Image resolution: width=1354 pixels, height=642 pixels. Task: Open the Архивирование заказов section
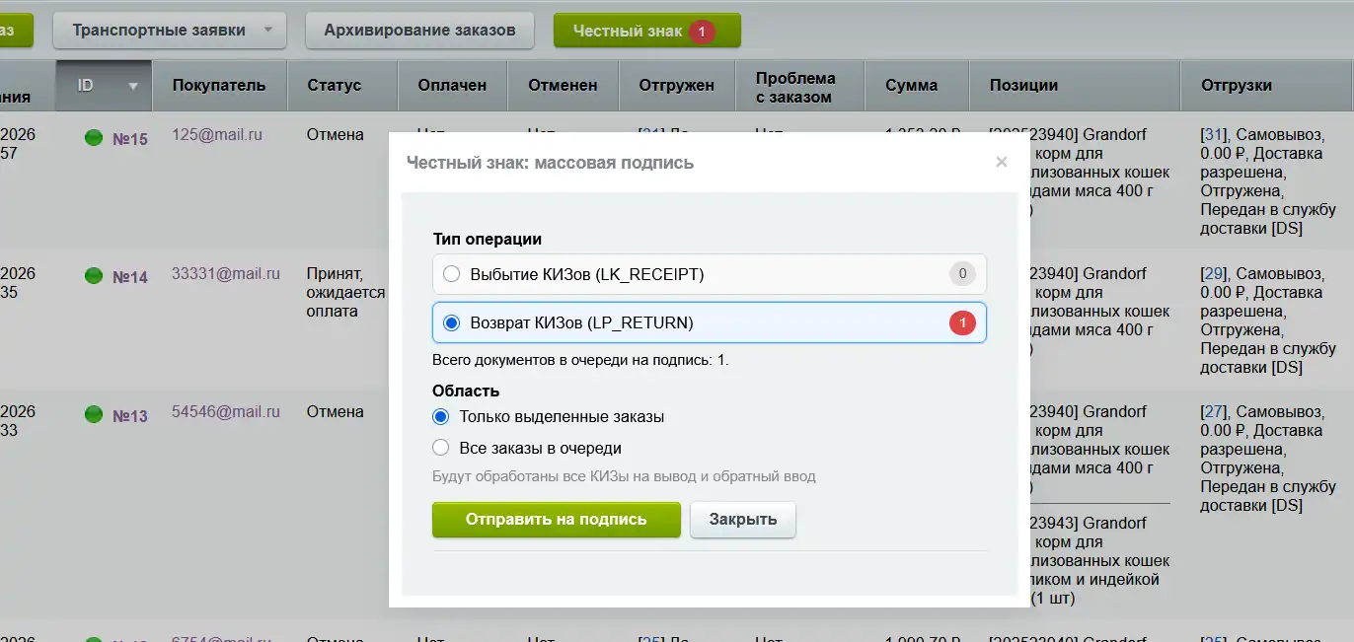[x=419, y=31]
